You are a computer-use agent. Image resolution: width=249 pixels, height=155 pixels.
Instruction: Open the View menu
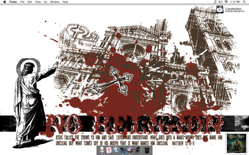coord(38,2)
